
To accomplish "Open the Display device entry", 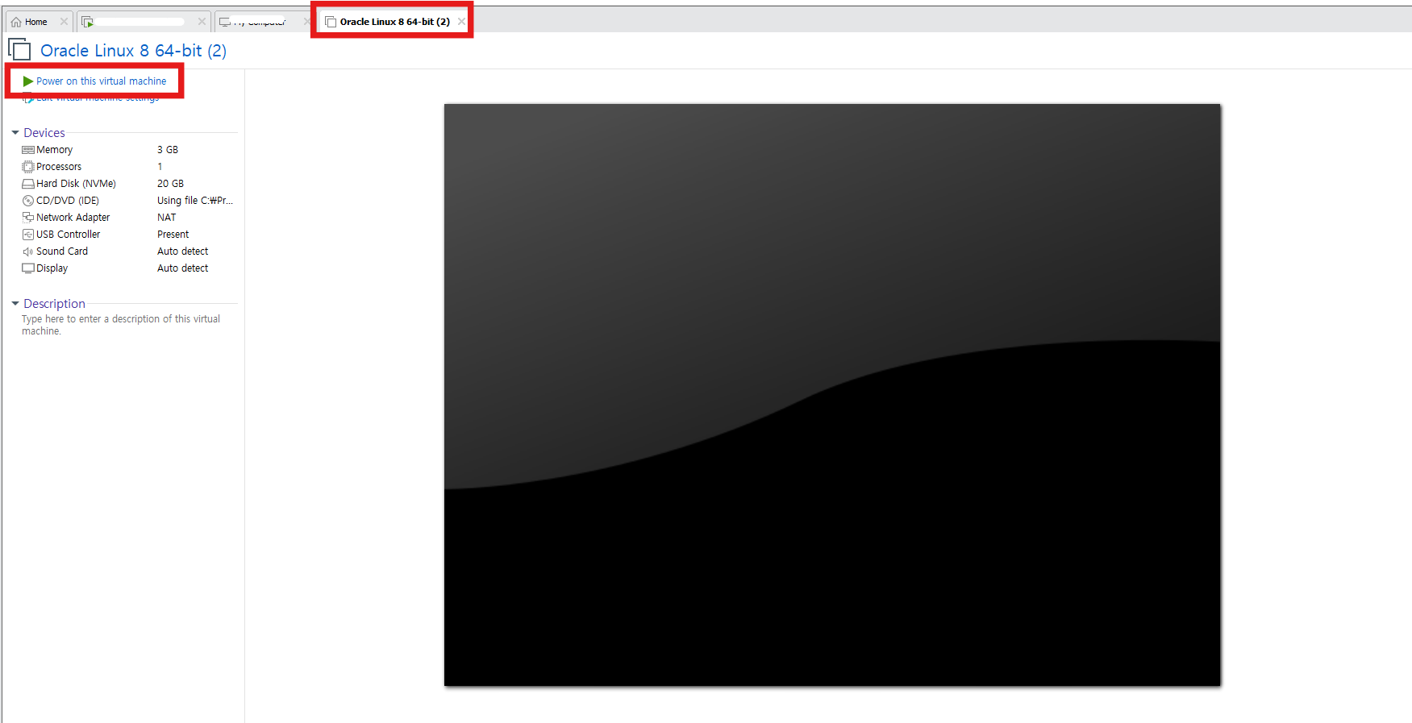I will pos(52,268).
